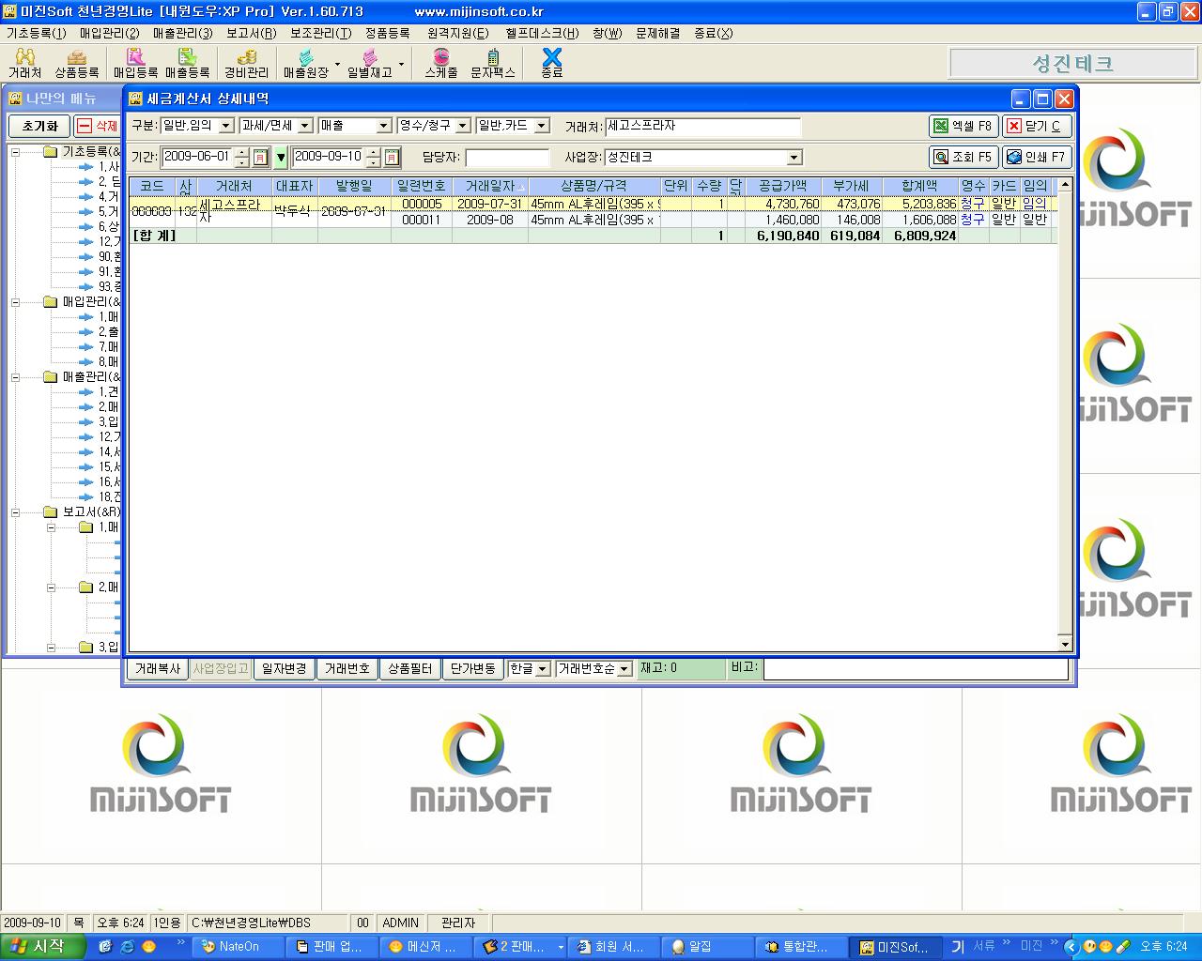Switch to 알집 taskbar item
The width and height of the screenshot is (1202, 961).
click(x=707, y=947)
